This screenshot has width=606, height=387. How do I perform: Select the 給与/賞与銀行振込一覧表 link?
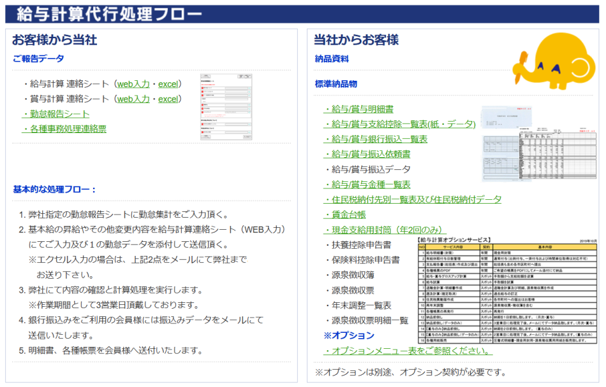coord(375,139)
